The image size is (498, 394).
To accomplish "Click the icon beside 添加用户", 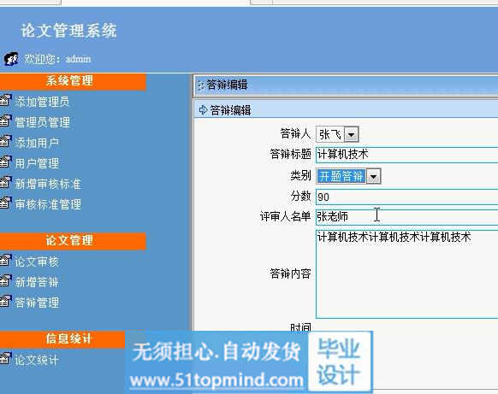I will tap(5, 142).
